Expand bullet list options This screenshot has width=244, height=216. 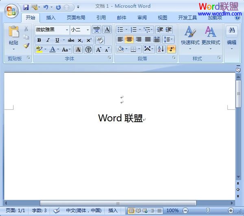click(x=126, y=29)
